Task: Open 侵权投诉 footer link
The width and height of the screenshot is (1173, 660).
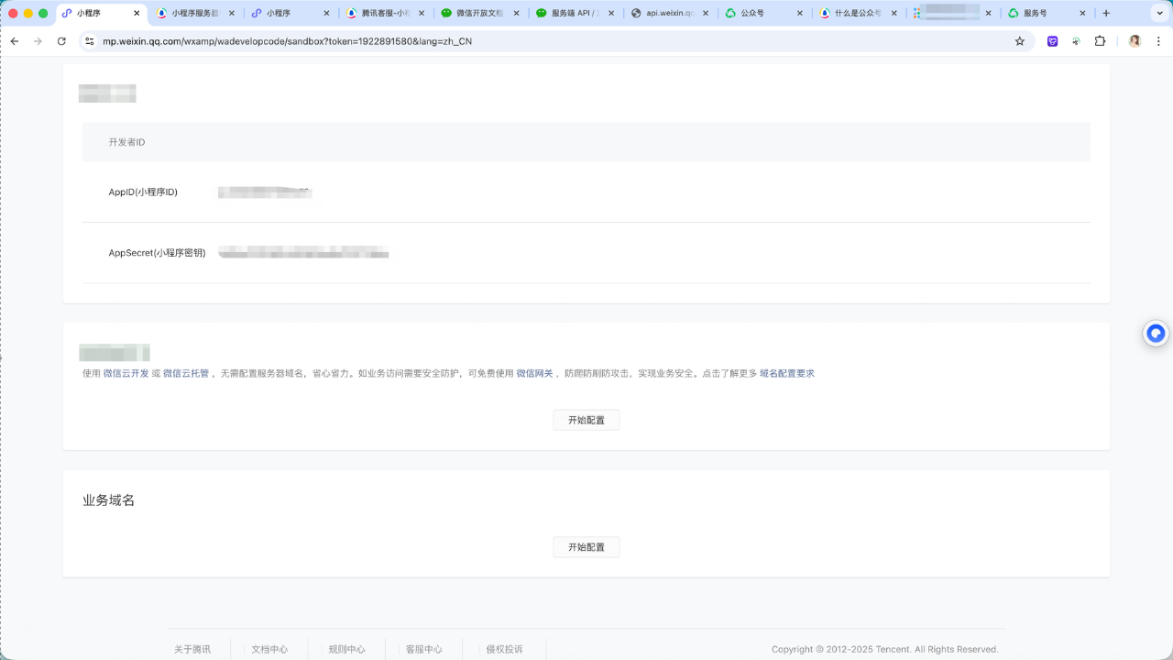Action: pyautogui.click(x=504, y=649)
